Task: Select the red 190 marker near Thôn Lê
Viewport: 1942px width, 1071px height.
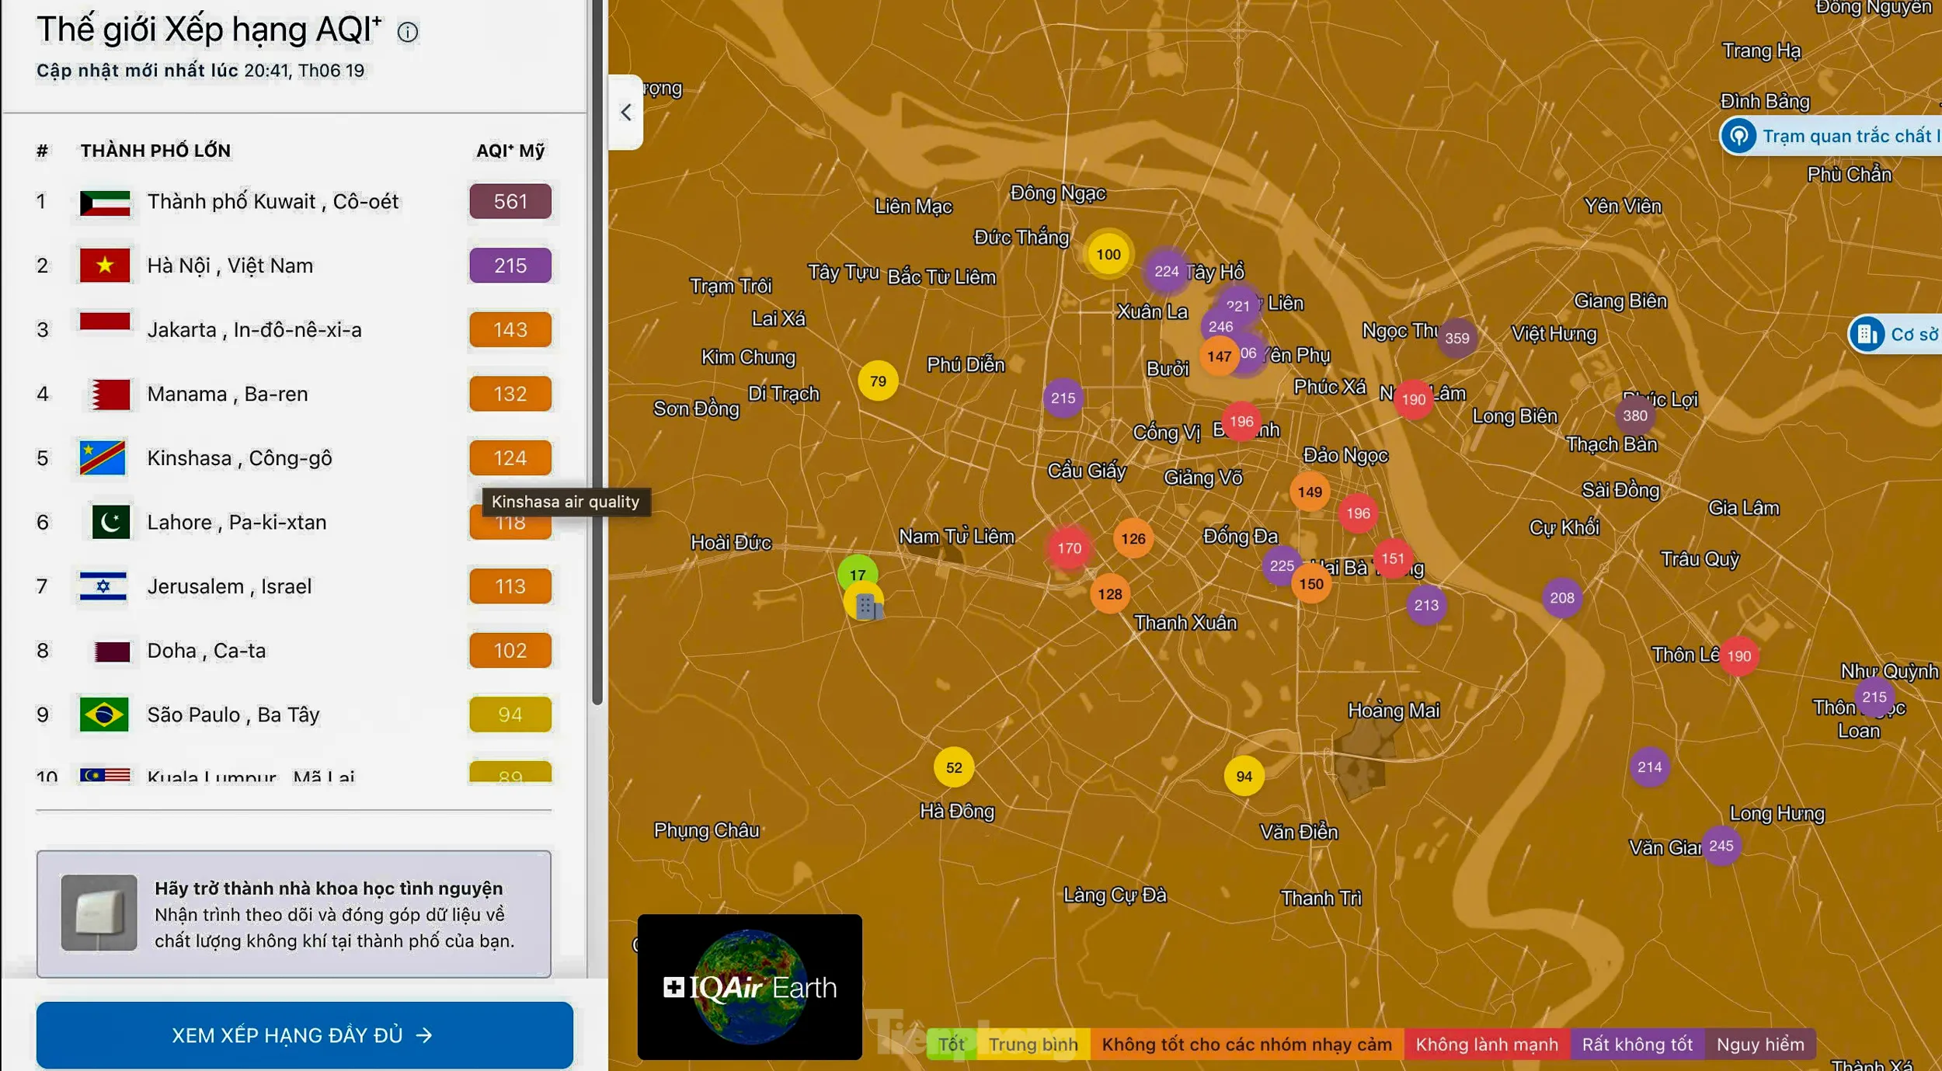Action: coord(1739,656)
